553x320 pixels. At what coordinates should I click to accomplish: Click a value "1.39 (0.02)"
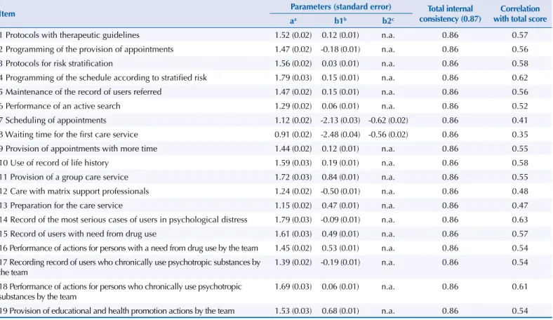(x=293, y=262)
